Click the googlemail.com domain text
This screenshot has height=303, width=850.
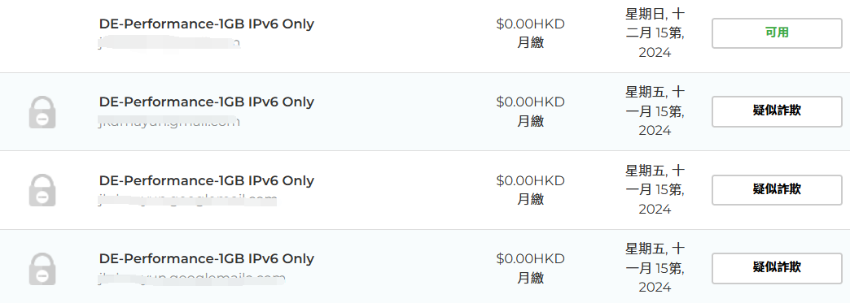click(x=187, y=200)
